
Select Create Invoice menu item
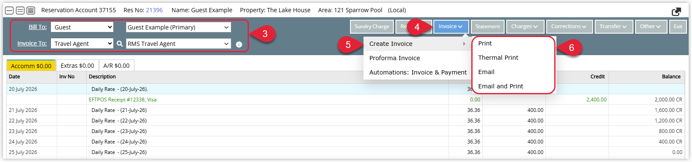coord(417,44)
